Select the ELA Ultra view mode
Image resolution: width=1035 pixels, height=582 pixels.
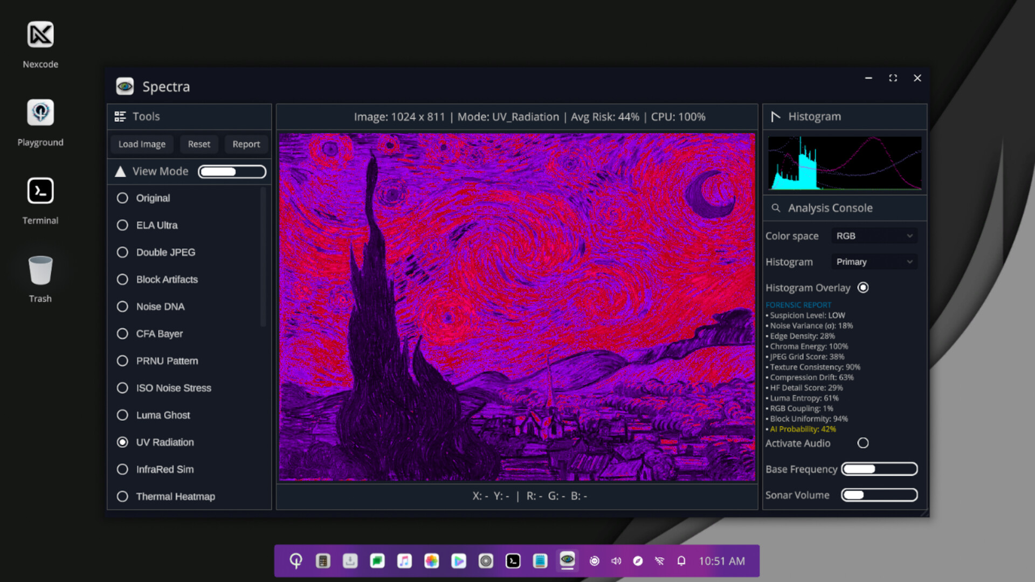coord(122,225)
